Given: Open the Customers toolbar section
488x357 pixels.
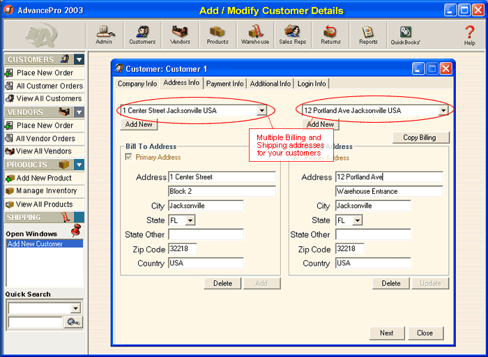Looking at the screenshot, I should click(x=142, y=35).
